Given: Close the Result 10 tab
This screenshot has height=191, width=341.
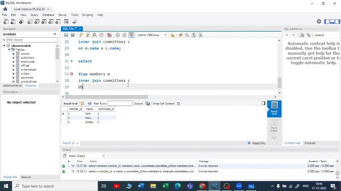Looking at the screenshot, I should 77,143.
